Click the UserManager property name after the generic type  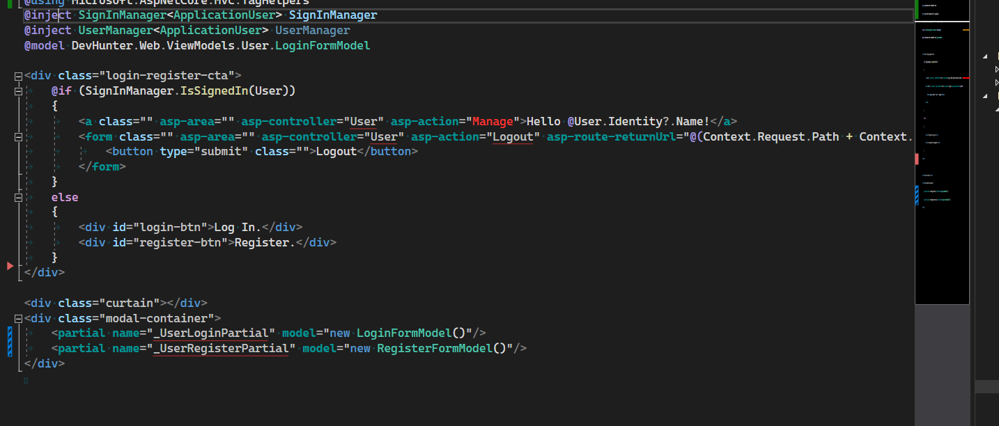click(313, 31)
